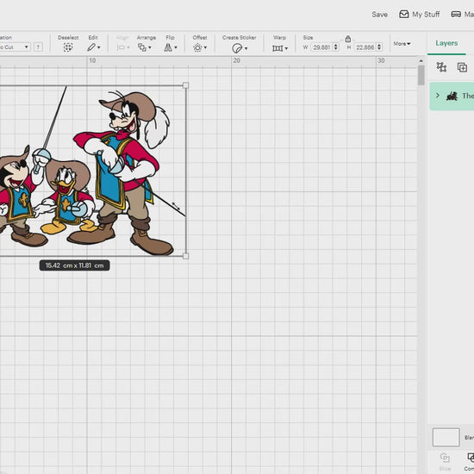The width and height of the screenshot is (474, 474).
Task: Open the More toolbar menu
Action: click(x=402, y=44)
